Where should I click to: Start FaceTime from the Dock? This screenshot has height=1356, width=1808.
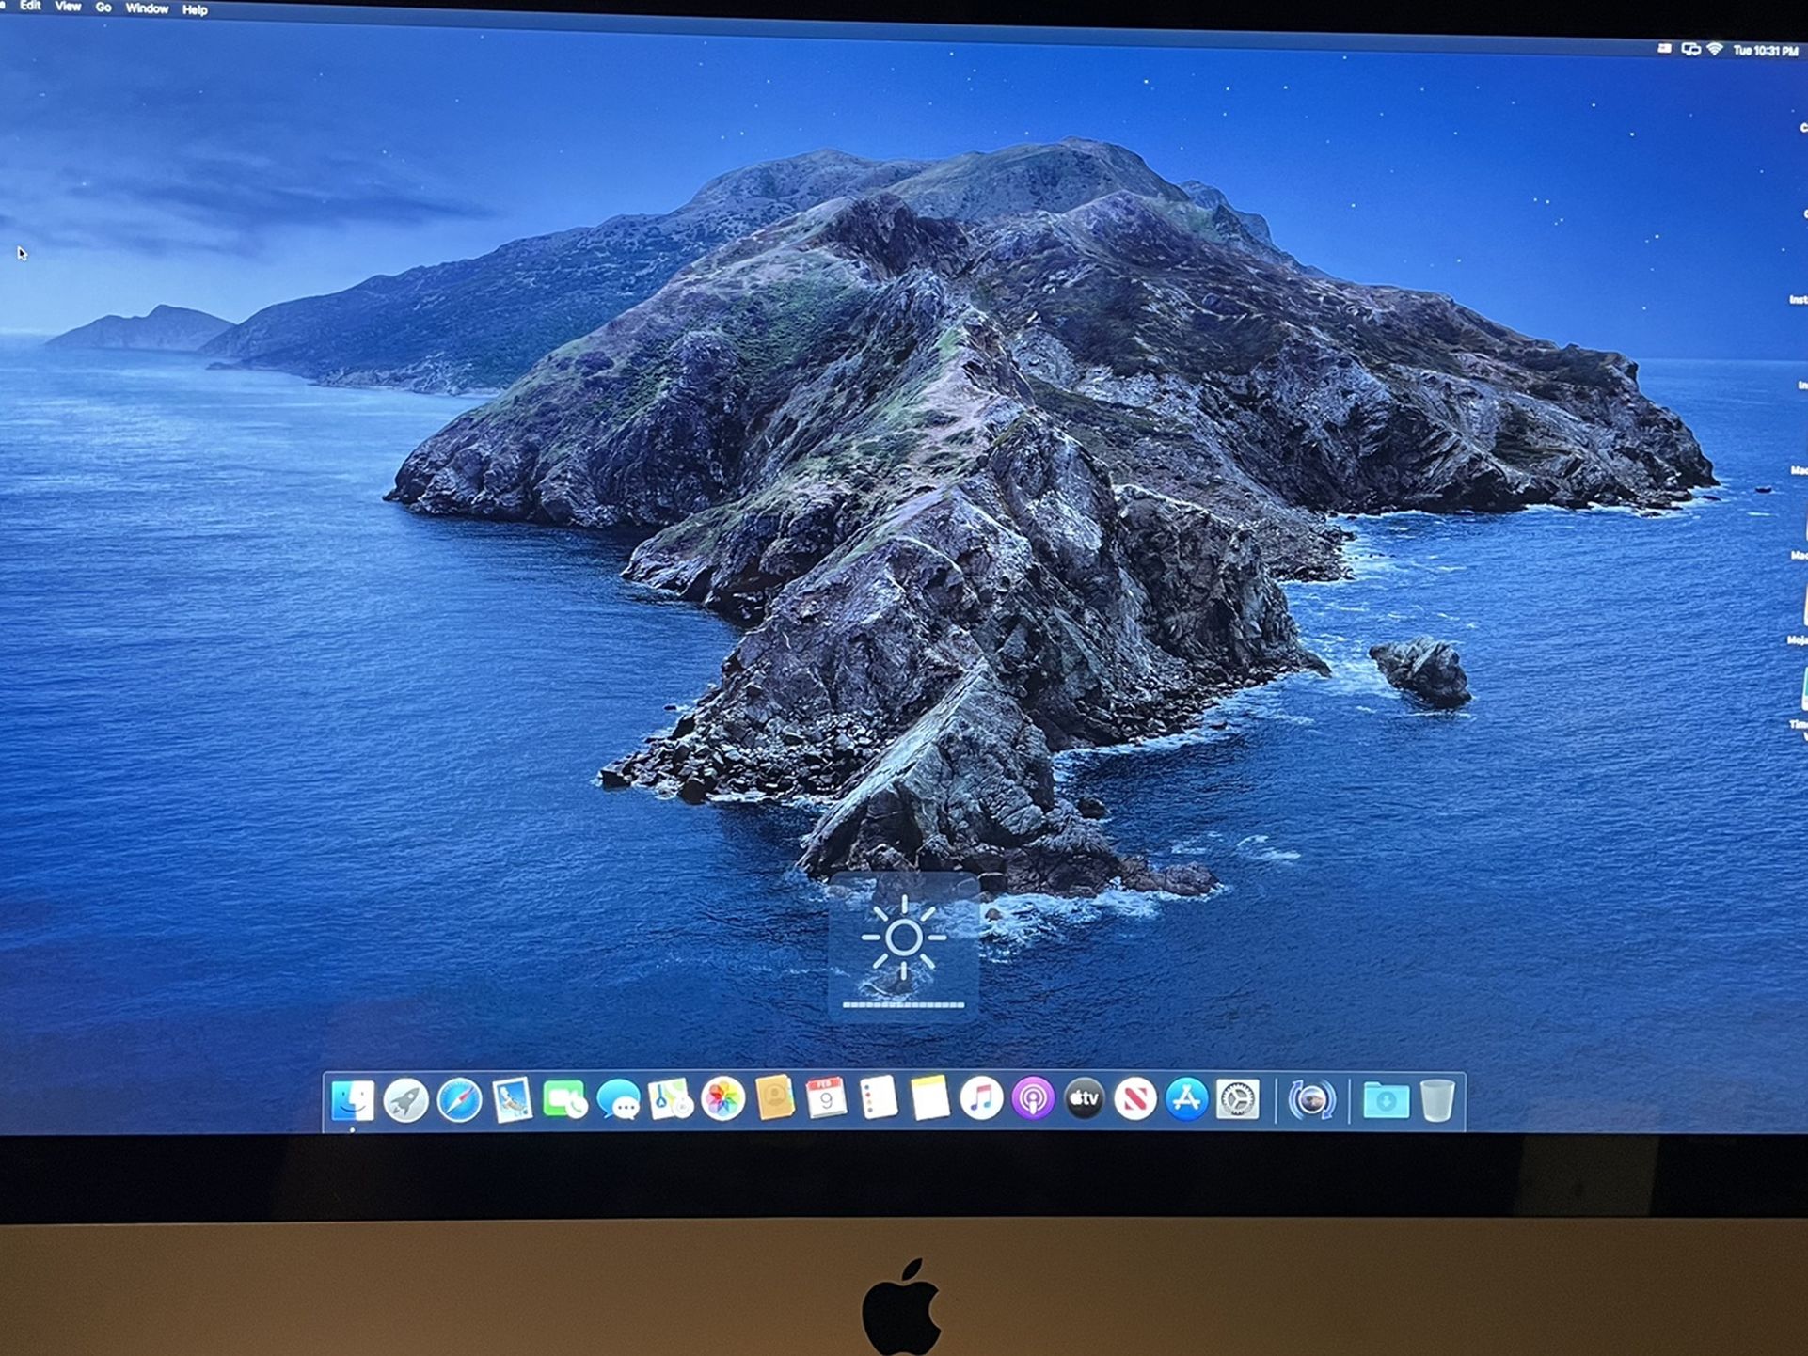pyautogui.click(x=564, y=1099)
